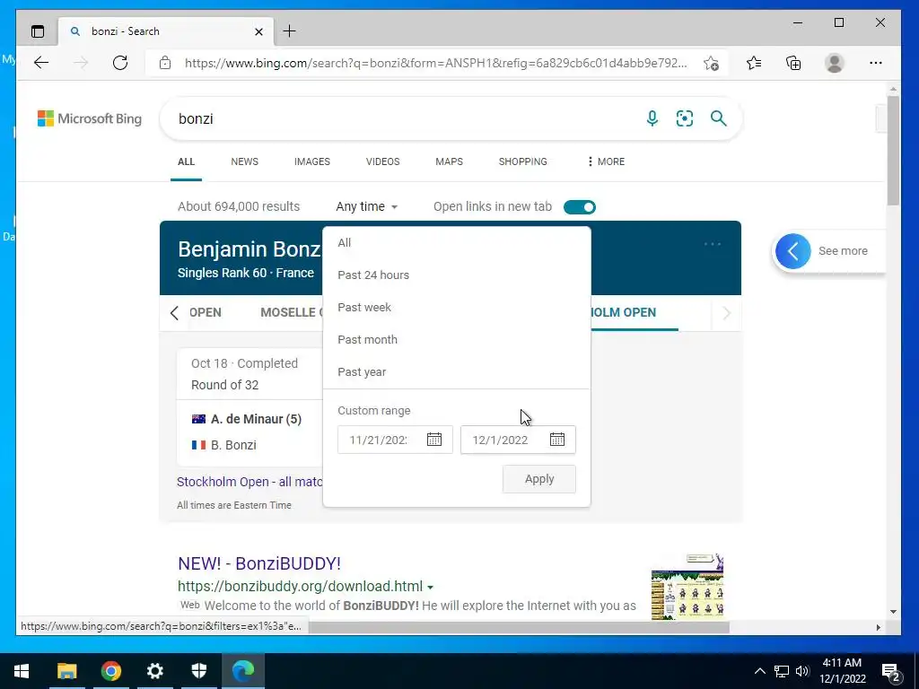This screenshot has width=919, height=689.
Task: Click the vertical page scrollbar thumb
Action: click(x=893, y=150)
